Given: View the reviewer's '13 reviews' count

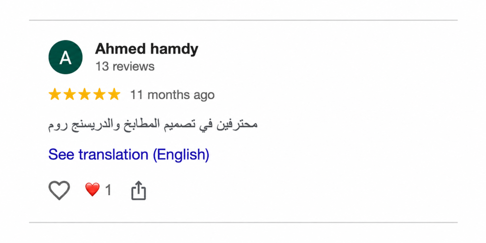Looking at the screenshot, I should click(125, 66).
